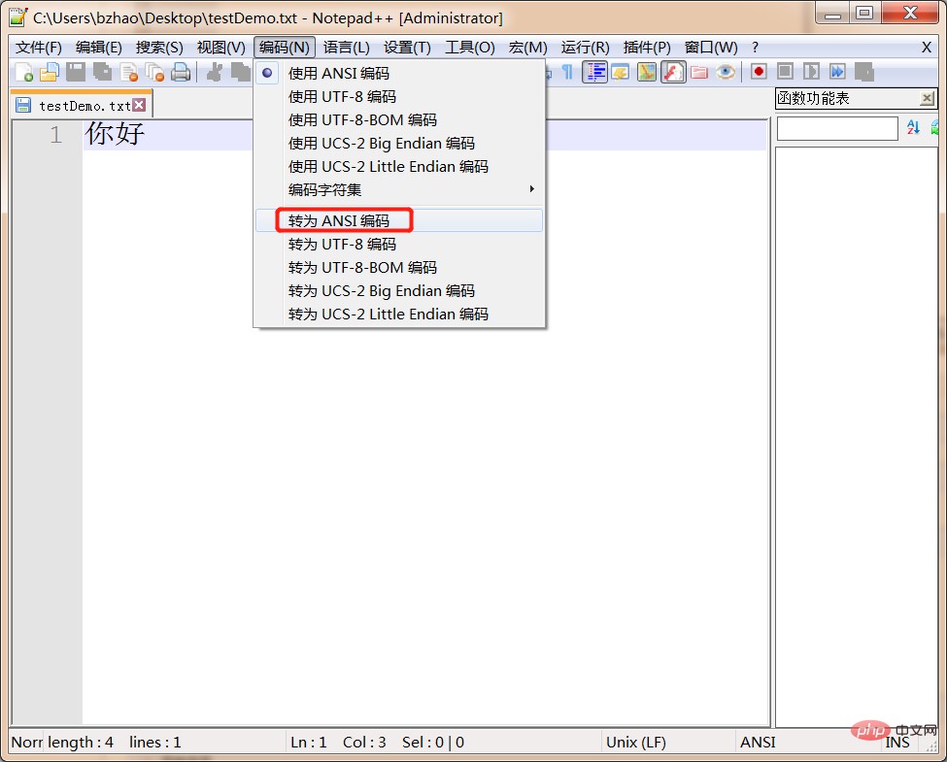Click the Playback macro toolbar icon
Screen dimensions: 947x762
811,72
